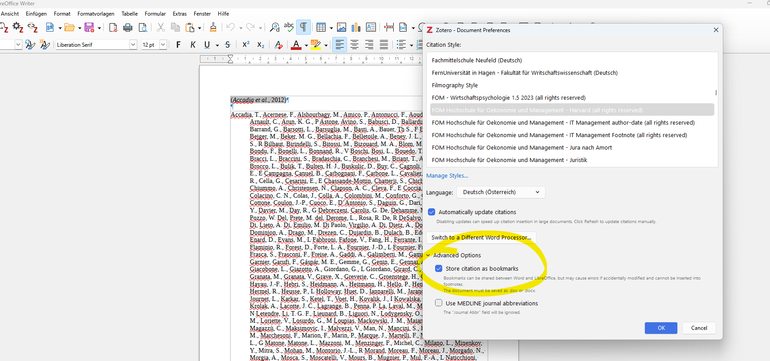The height and width of the screenshot is (361, 770).
Task: Click the Open folder icon
Action: 69,28
